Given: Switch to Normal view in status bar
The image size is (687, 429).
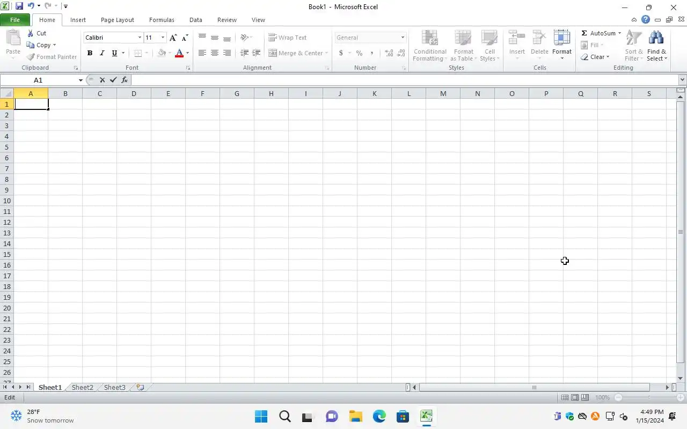Looking at the screenshot, I should click(565, 397).
